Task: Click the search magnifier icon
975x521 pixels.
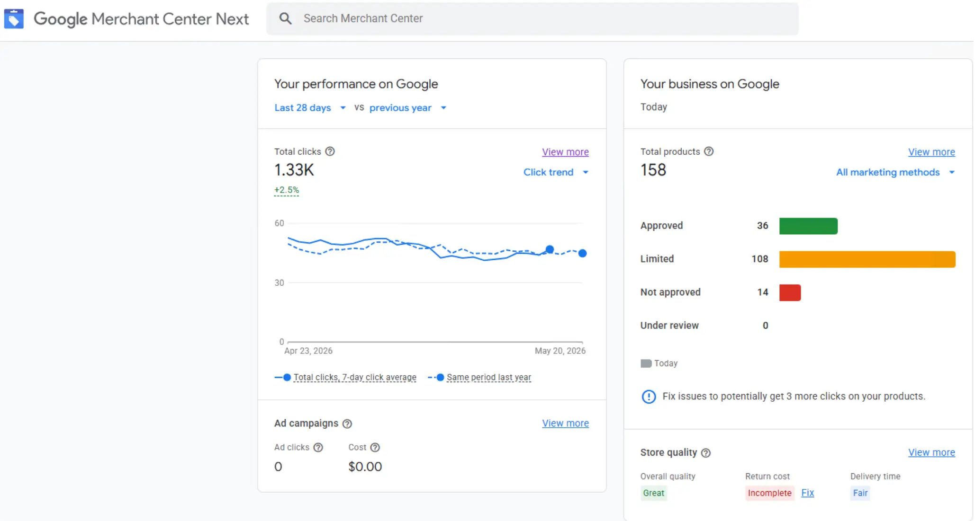Action: [x=285, y=18]
